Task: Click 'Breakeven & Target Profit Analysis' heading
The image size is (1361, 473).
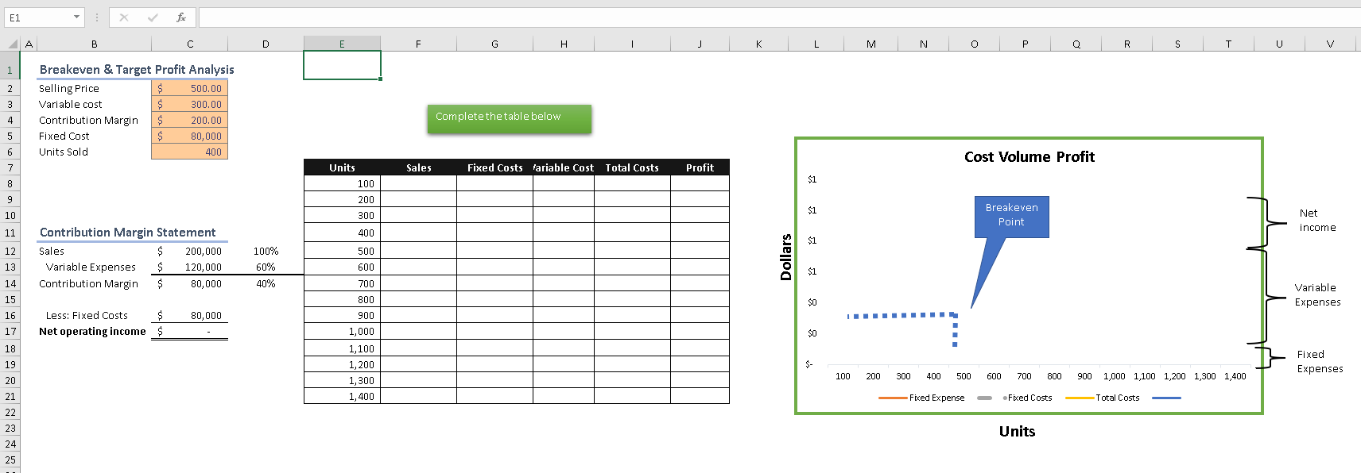Action: tap(137, 70)
